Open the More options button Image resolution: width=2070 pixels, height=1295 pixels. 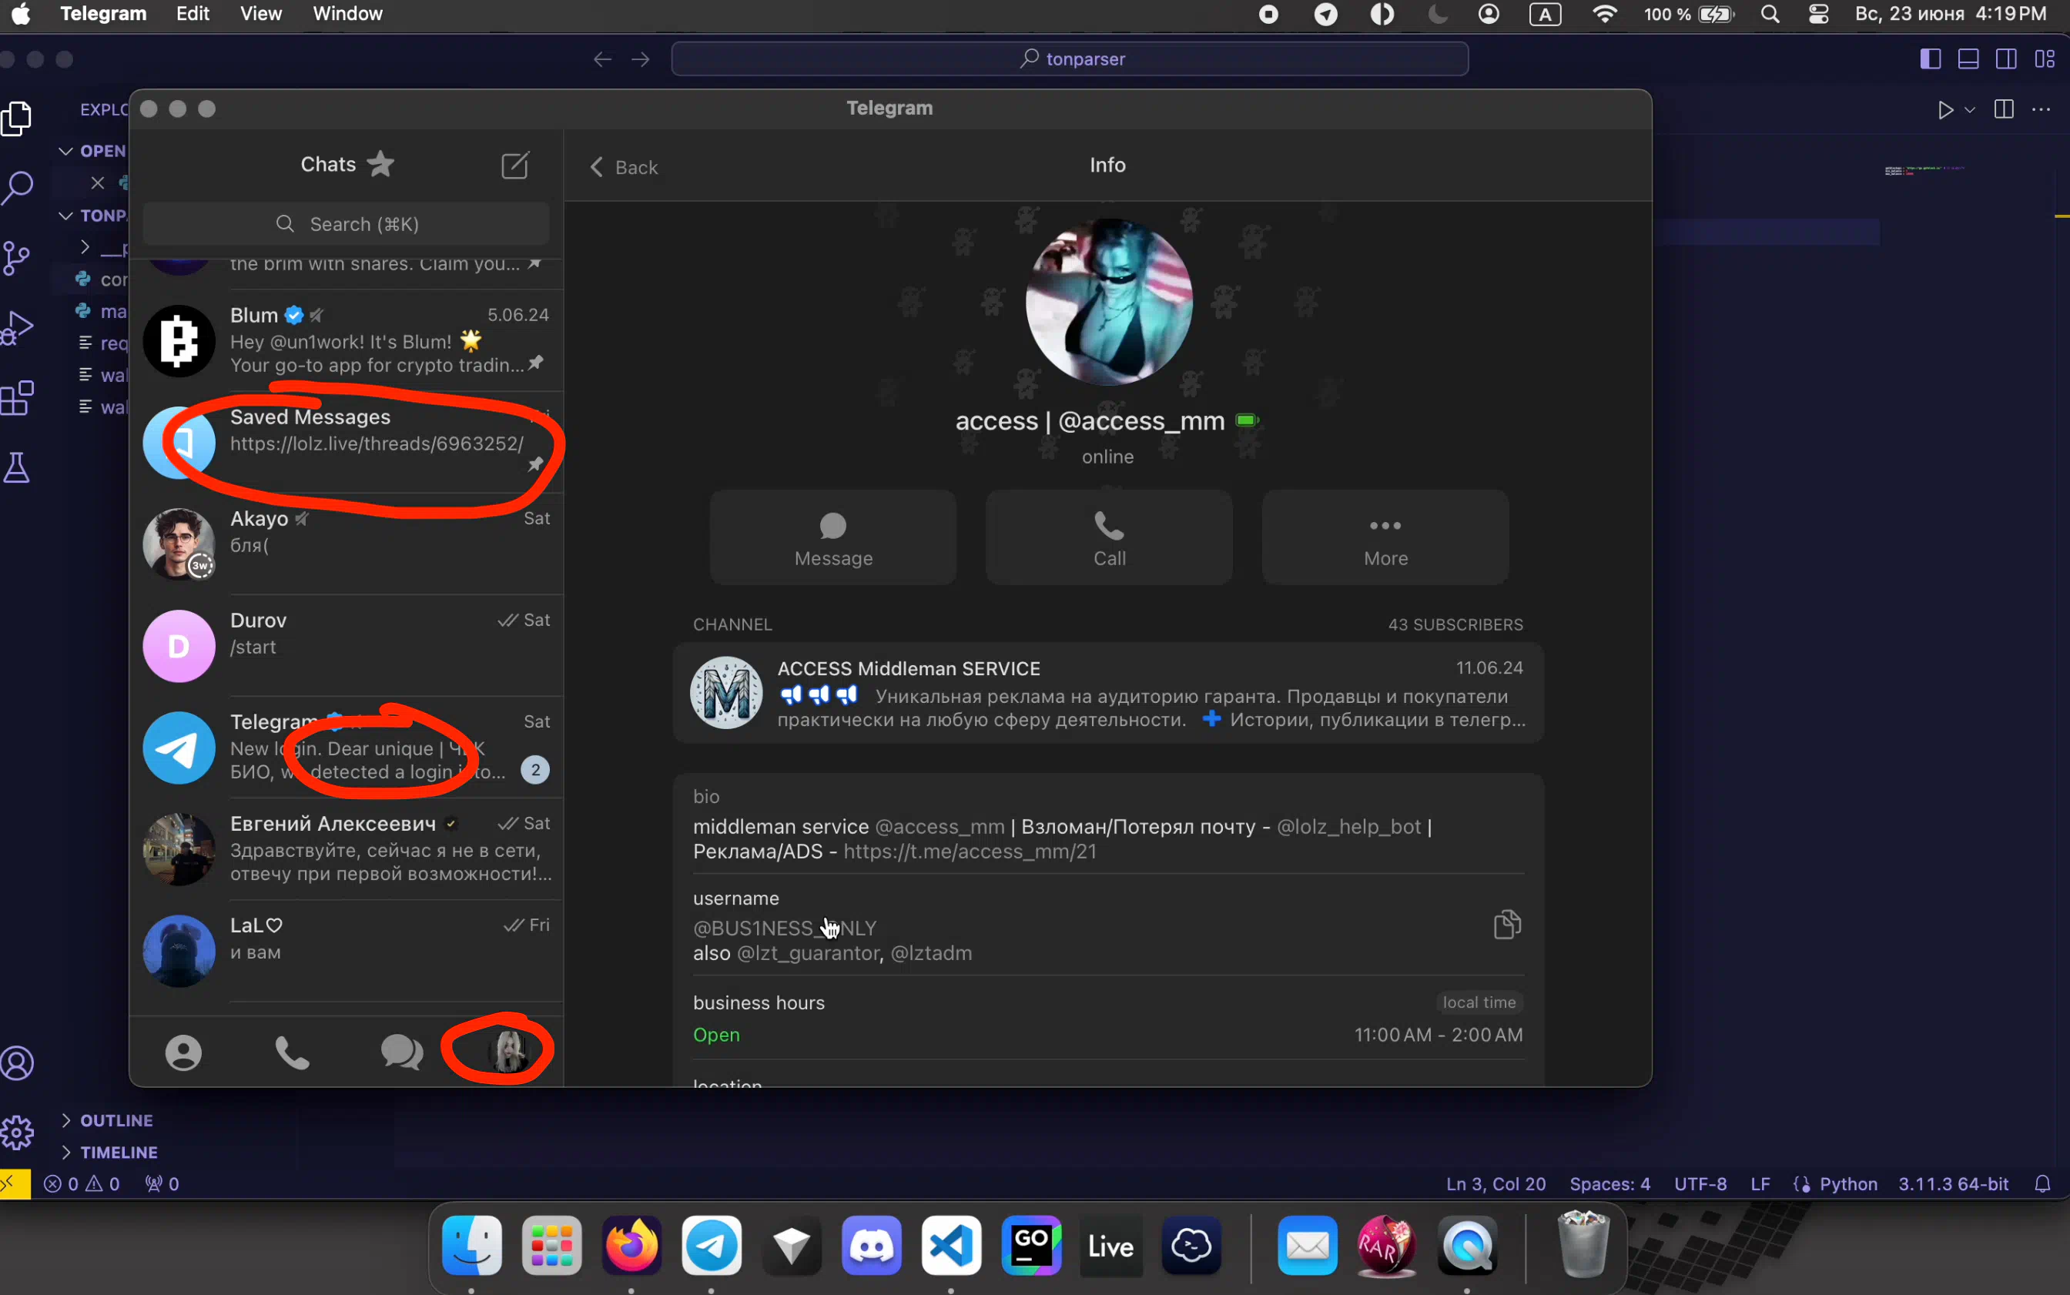tap(1385, 538)
